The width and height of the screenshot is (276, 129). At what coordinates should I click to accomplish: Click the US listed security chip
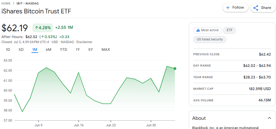click(210, 40)
